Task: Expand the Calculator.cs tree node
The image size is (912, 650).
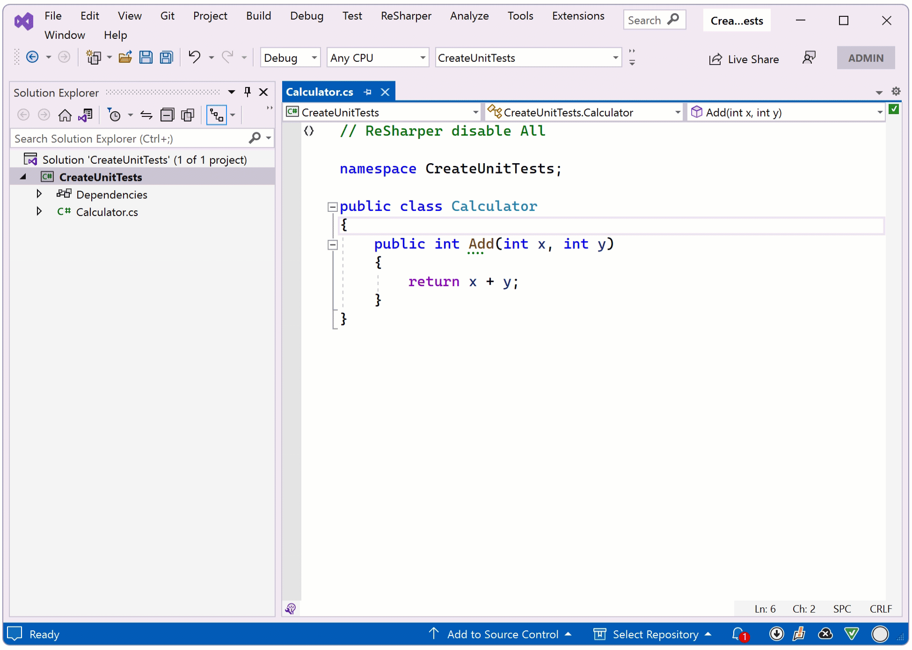Action: [39, 211]
